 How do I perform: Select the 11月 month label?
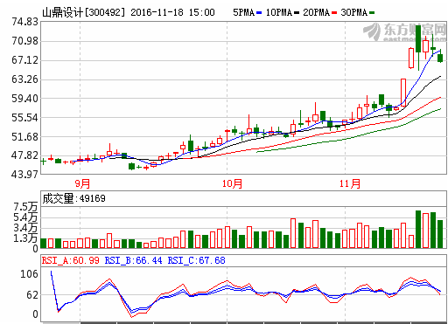click(350, 183)
